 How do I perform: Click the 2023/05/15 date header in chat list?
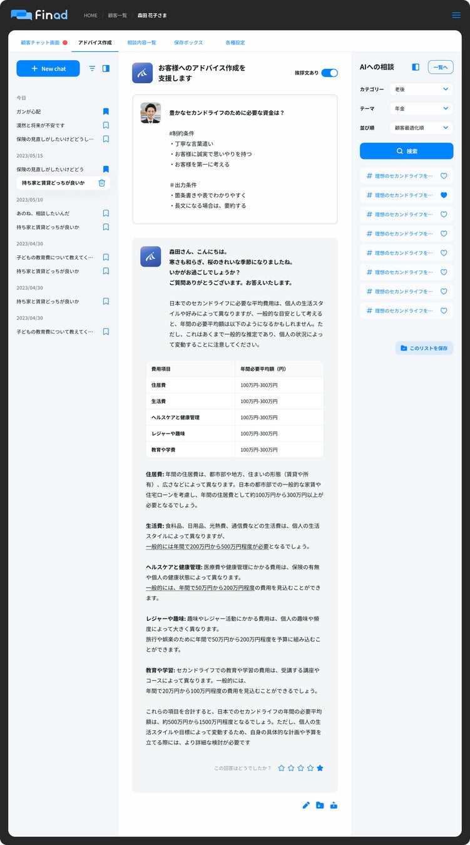(x=29, y=155)
